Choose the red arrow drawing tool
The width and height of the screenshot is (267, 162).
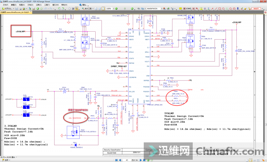point(212,8)
